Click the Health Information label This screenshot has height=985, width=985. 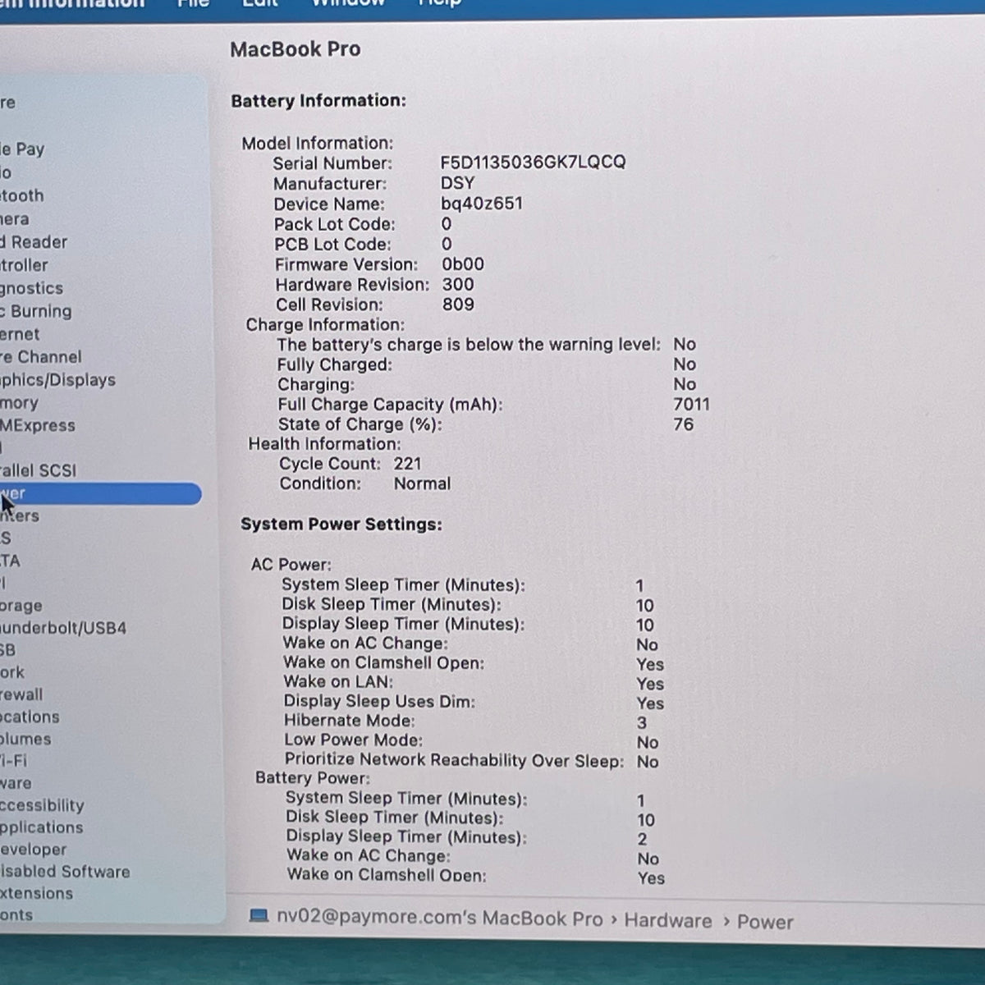click(324, 444)
